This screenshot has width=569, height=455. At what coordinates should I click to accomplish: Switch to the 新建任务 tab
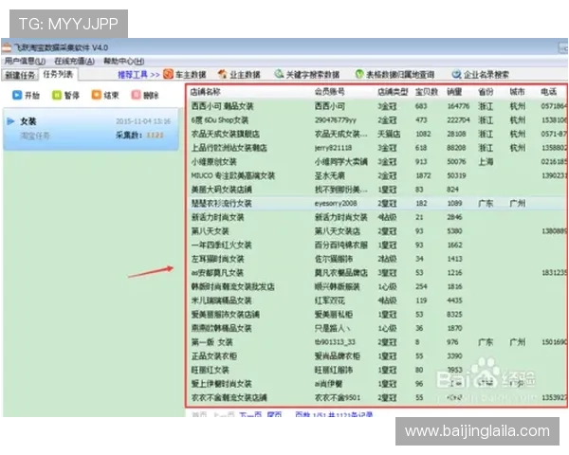20,75
